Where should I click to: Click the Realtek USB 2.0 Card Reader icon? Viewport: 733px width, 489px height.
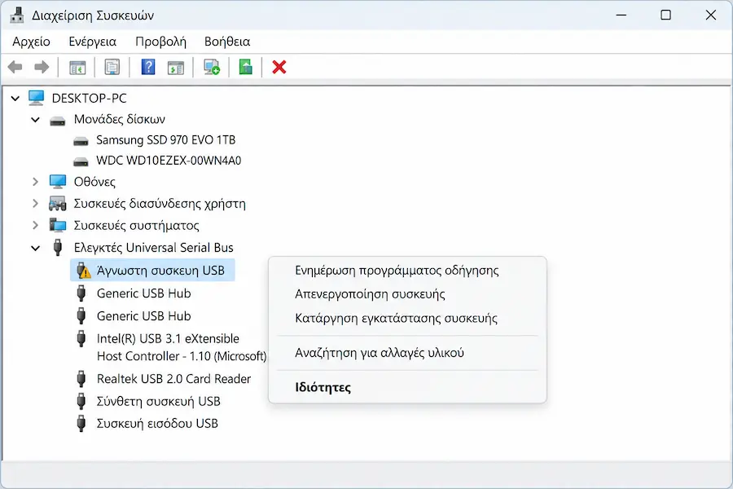click(81, 378)
